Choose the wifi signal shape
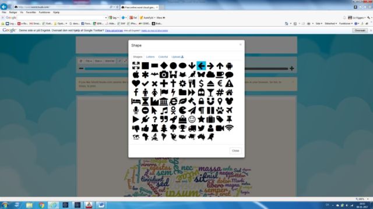 (x=229, y=128)
